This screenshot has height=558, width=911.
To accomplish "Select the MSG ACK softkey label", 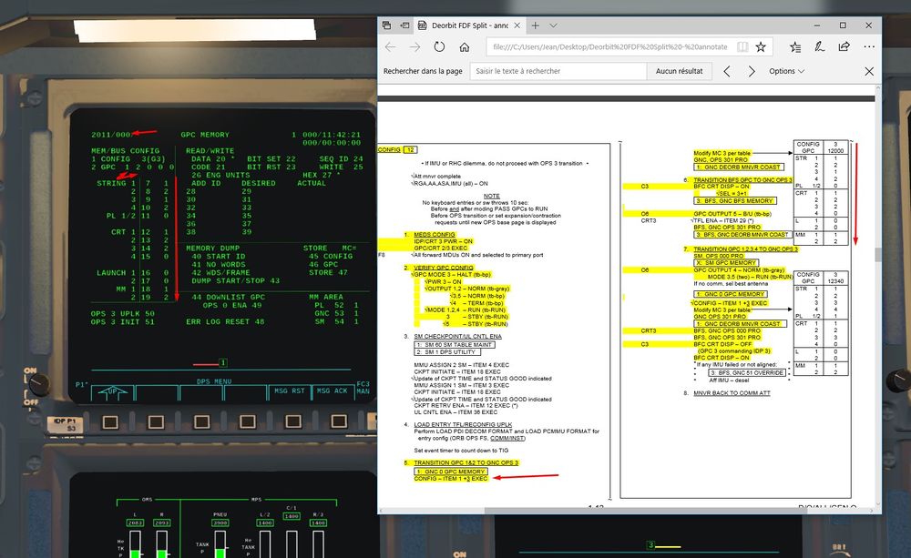I will (333, 391).
